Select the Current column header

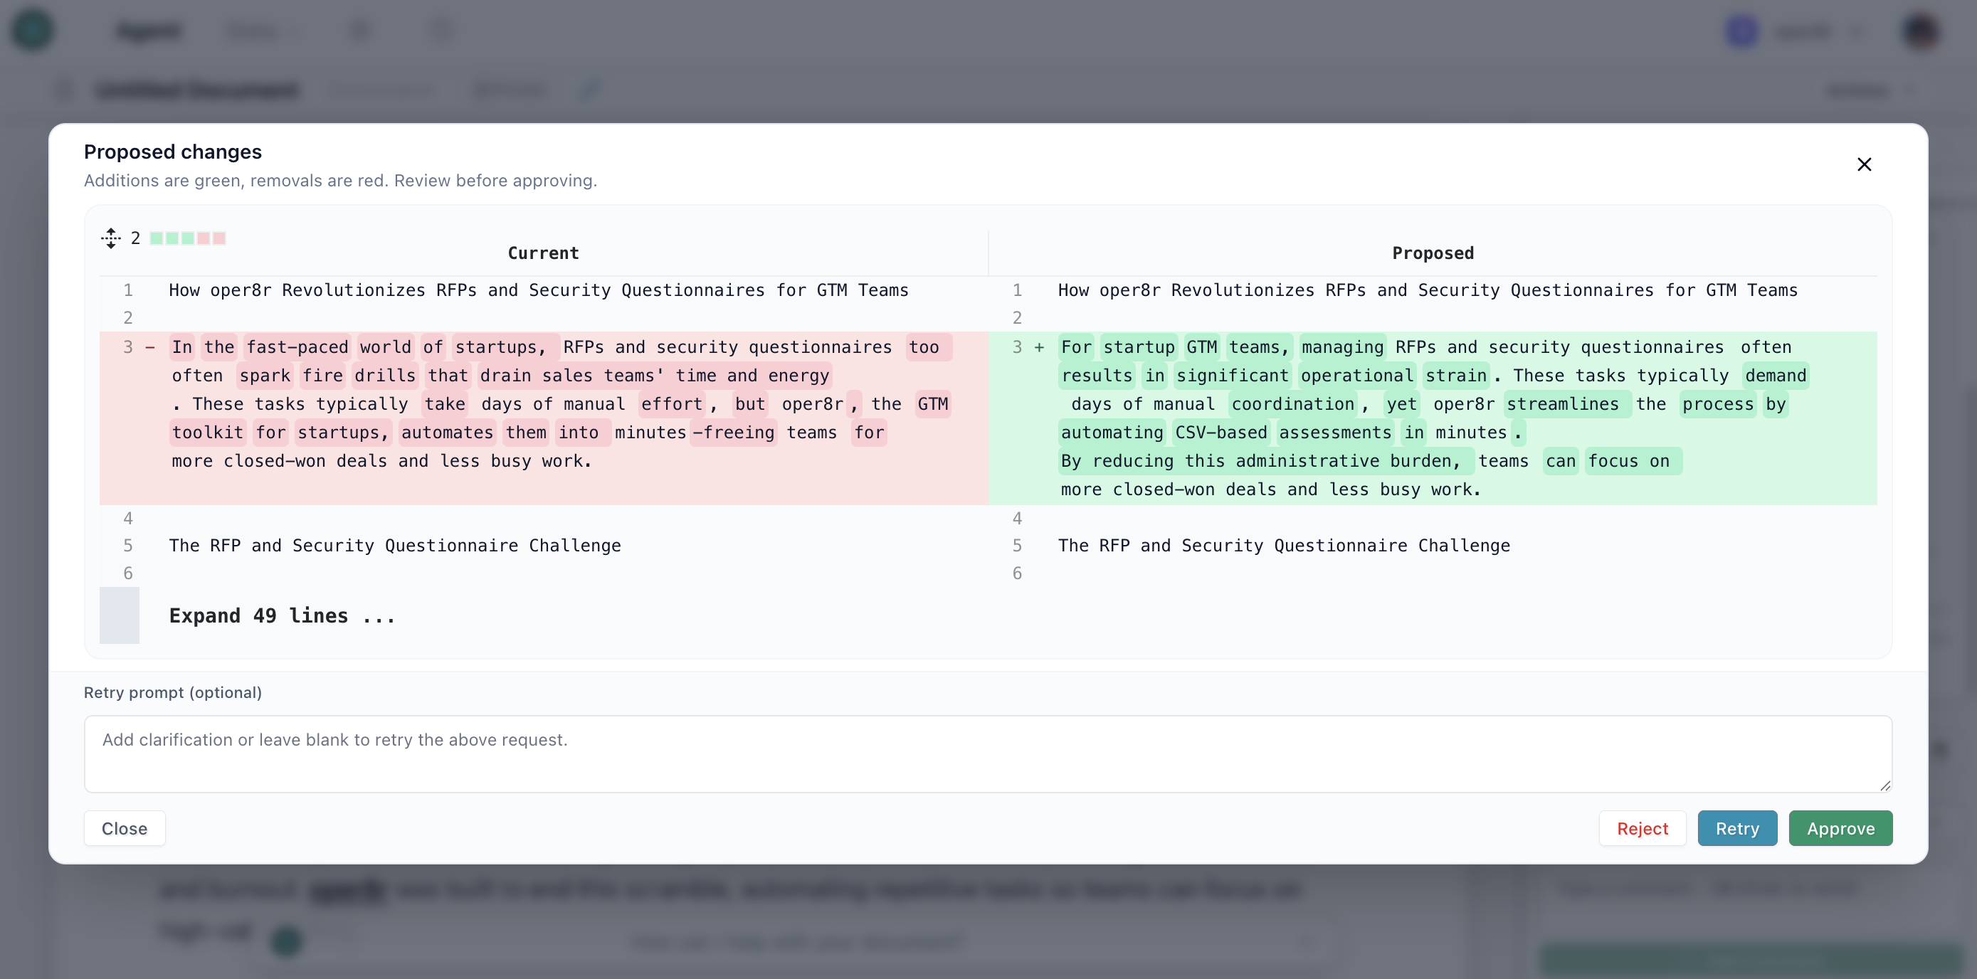542,253
